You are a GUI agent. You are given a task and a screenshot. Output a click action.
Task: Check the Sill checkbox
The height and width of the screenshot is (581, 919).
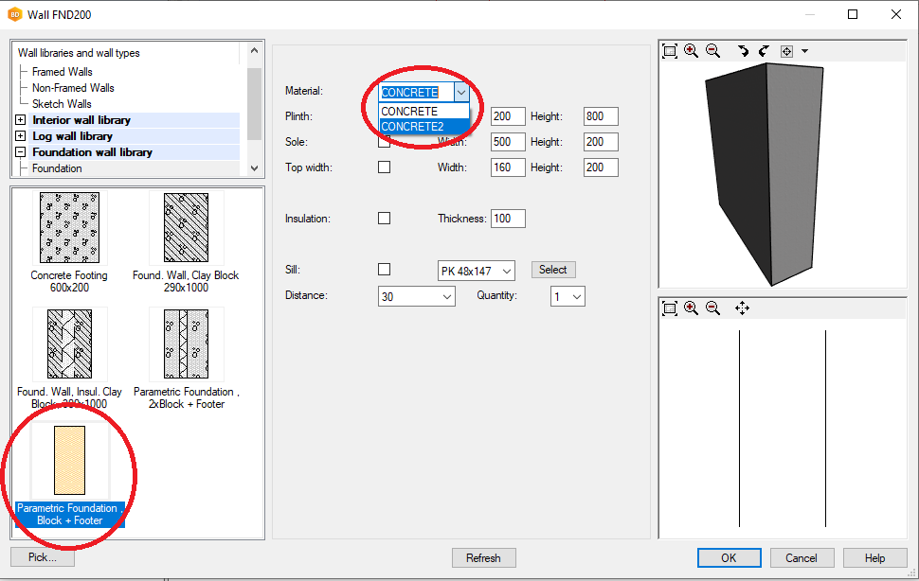[384, 270]
